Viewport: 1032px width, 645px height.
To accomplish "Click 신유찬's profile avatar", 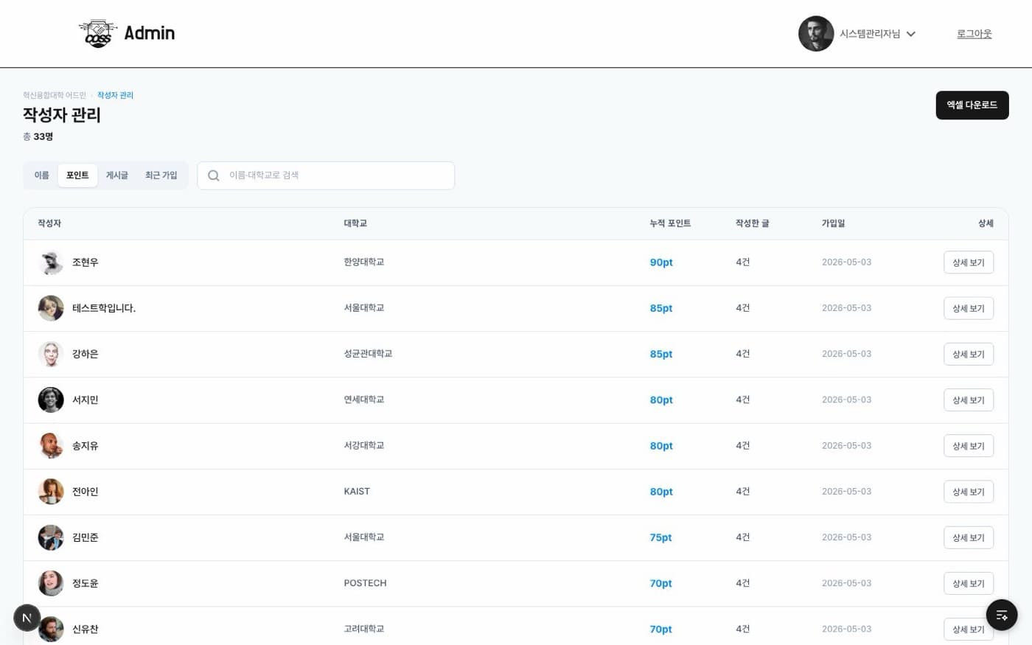I will pyautogui.click(x=51, y=629).
